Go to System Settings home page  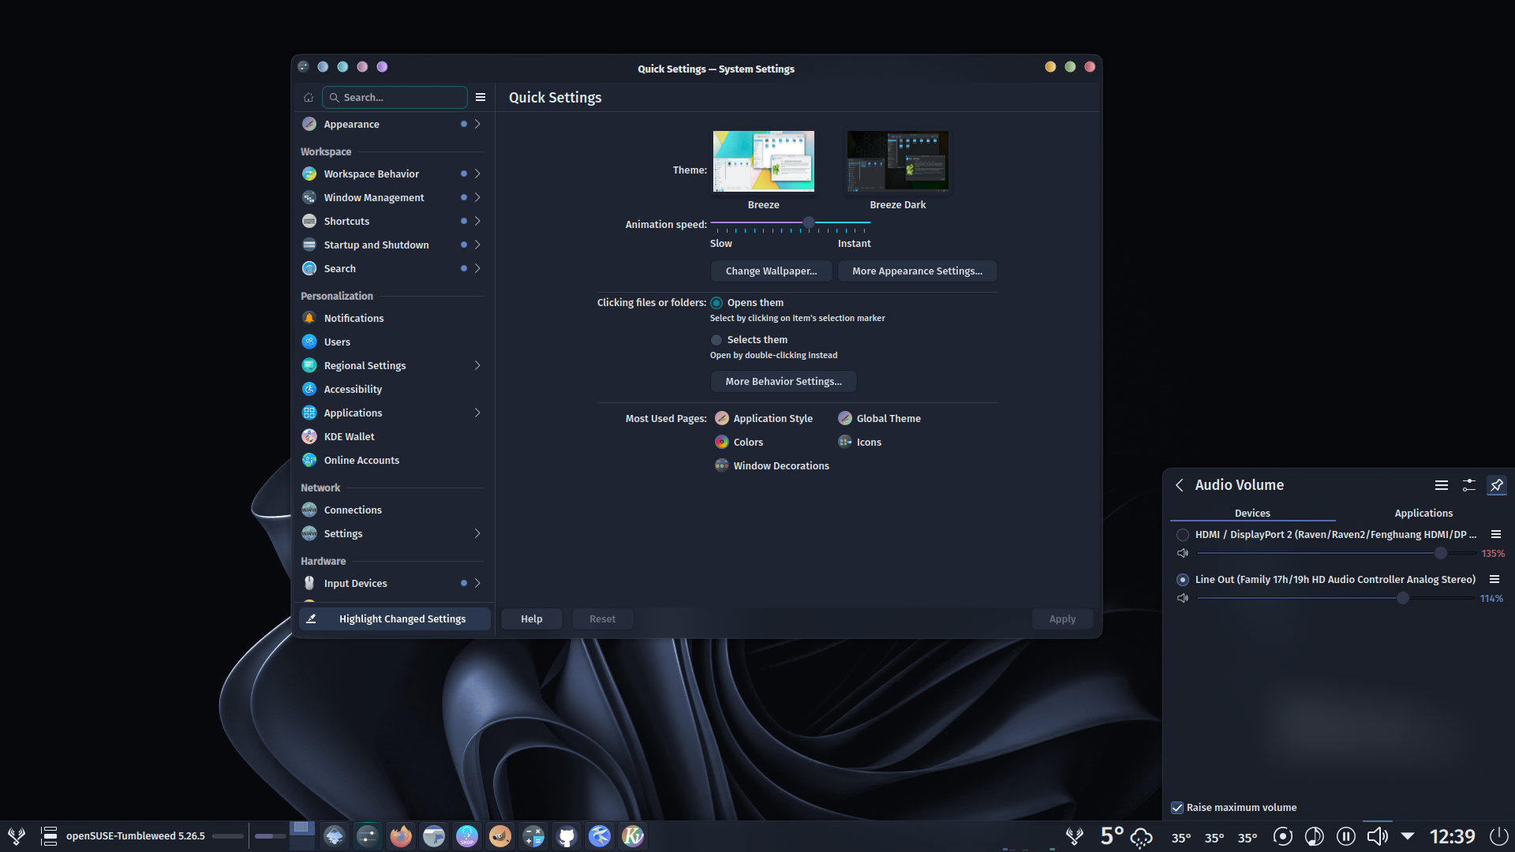pos(309,97)
